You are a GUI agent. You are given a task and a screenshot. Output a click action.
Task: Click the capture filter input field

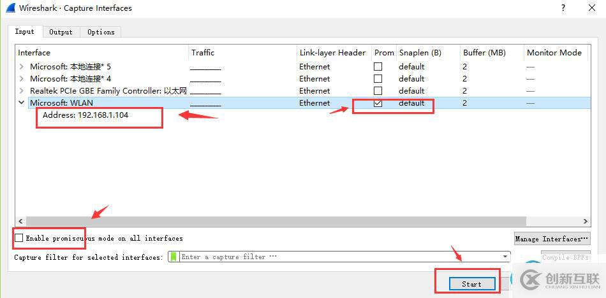point(339,257)
